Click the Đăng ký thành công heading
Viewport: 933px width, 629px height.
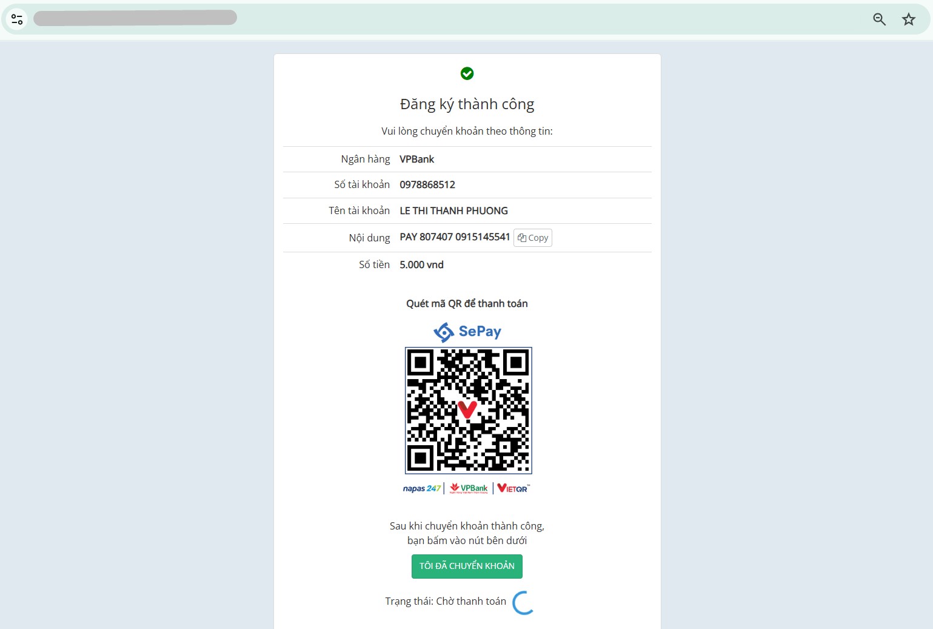[x=467, y=104]
